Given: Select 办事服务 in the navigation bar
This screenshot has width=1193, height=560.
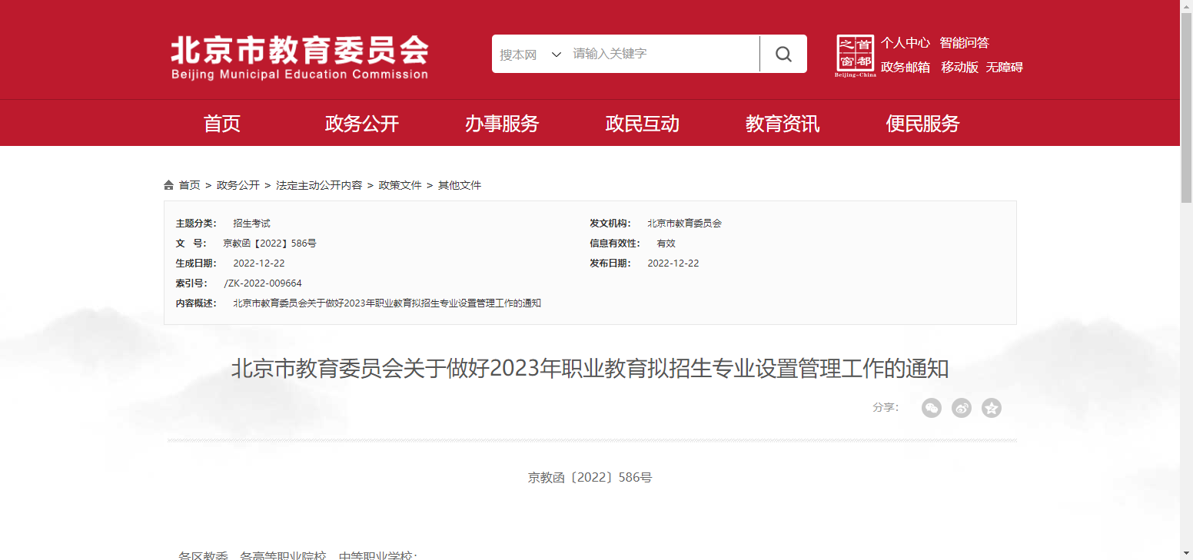Looking at the screenshot, I should pyautogui.click(x=502, y=124).
